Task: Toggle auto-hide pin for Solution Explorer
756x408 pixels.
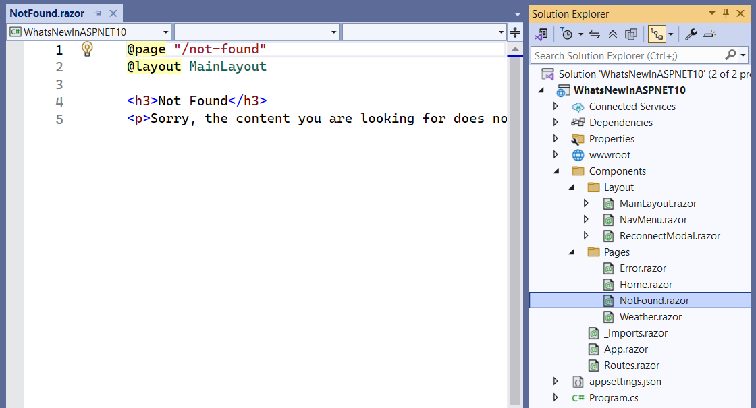Action: 726,13
